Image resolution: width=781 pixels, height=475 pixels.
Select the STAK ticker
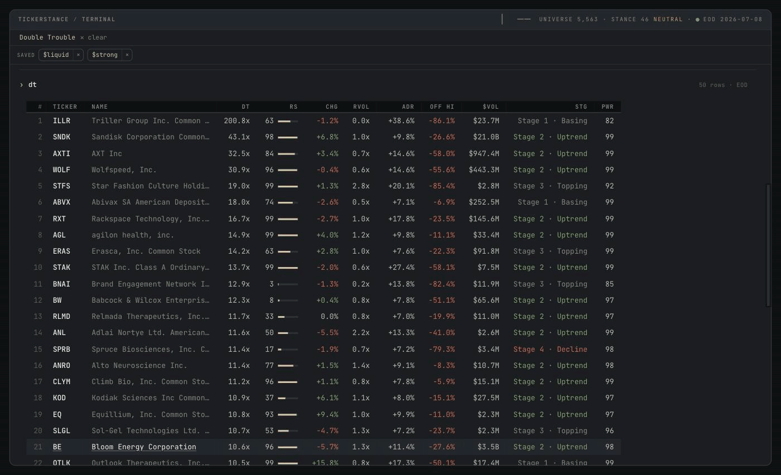[x=61, y=267]
